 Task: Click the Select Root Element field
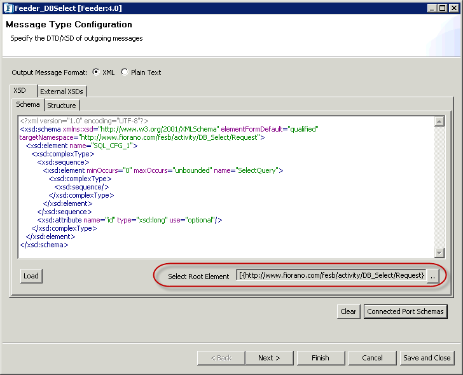[x=331, y=276]
